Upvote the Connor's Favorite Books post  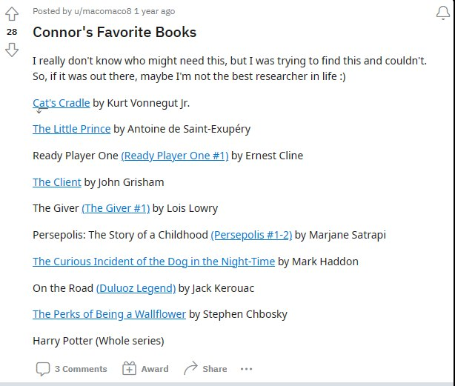[12, 14]
